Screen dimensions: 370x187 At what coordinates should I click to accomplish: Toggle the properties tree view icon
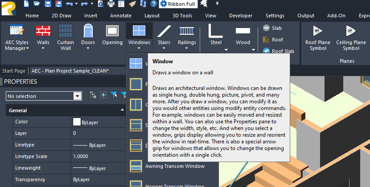[93, 95]
